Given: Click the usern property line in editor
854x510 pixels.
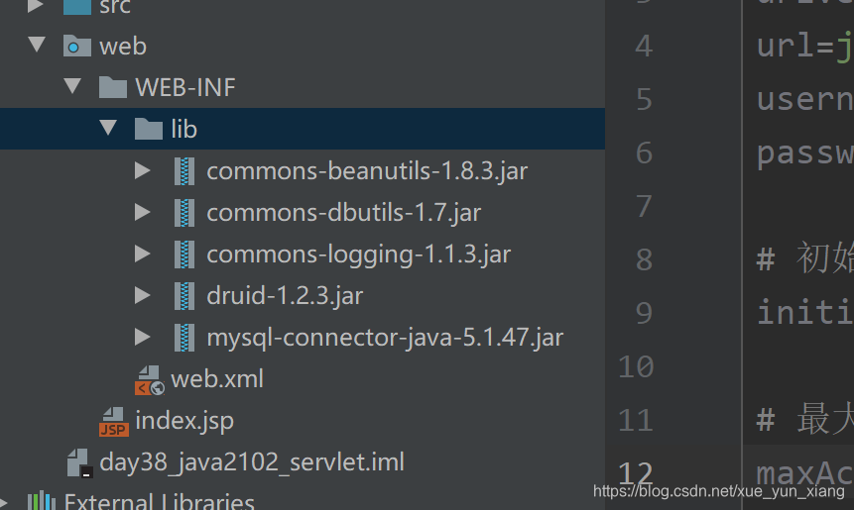Looking at the screenshot, I should tap(804, 99).
